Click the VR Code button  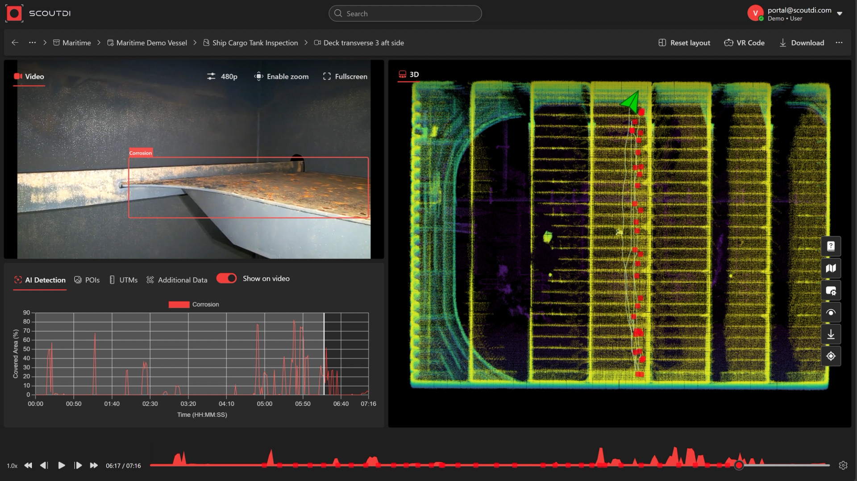pyautogui.click(x=744, y=42)
